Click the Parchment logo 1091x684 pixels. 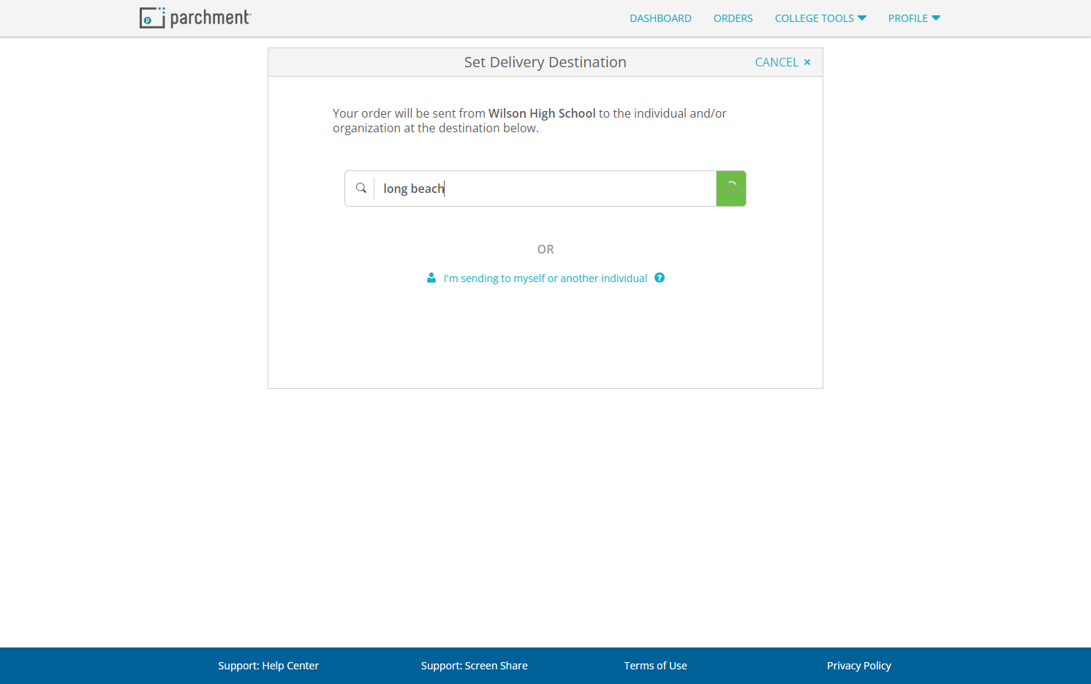[x=195, y=18]
